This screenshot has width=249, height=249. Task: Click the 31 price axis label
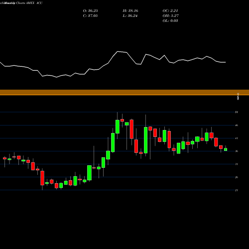[x=237, y=164]
